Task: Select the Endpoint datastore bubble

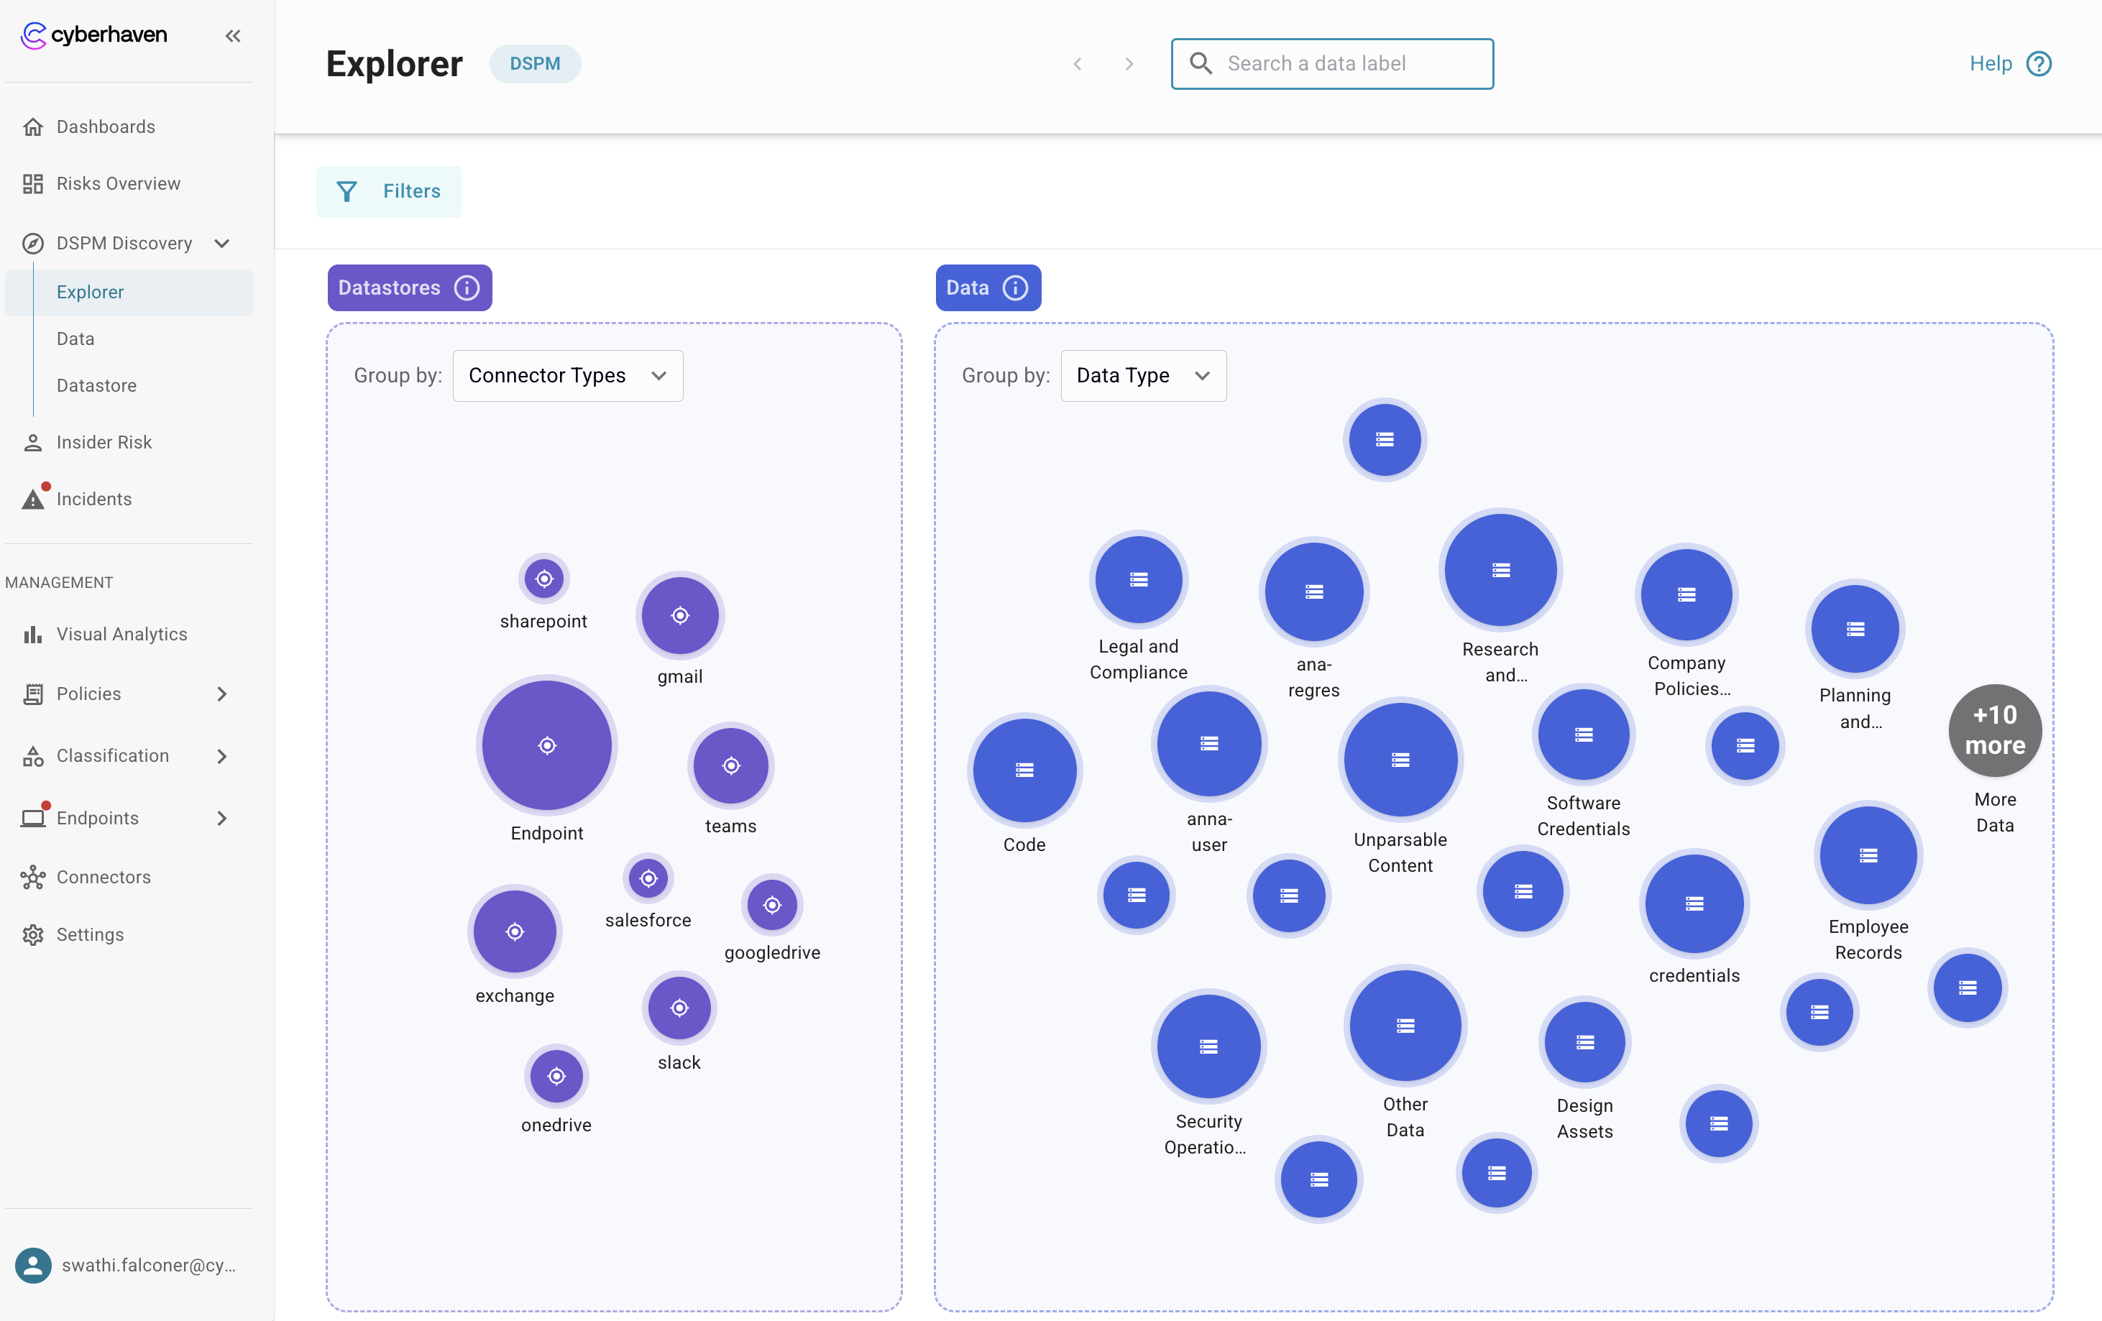Action: 546,745
